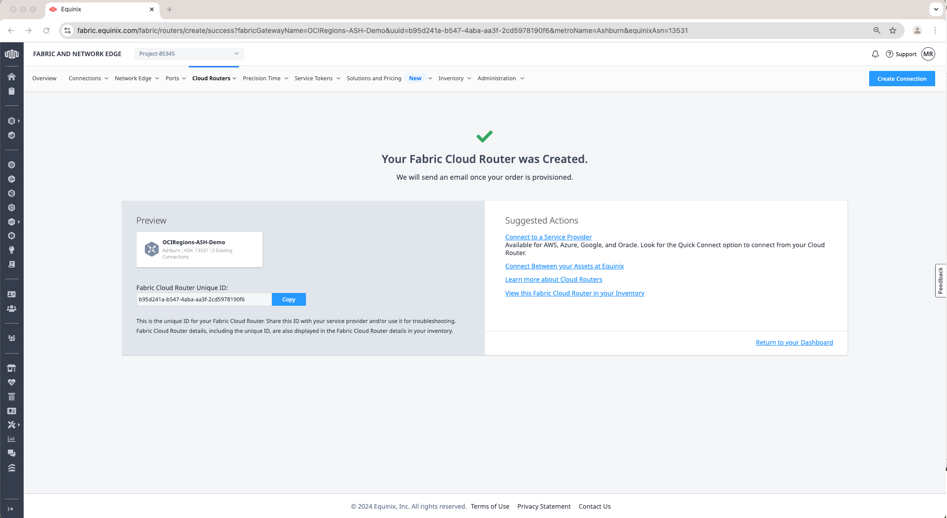947x518 pixels.
Task: Copy the Fabric Cloud Router Unique ID
Action: click(289, 299)
